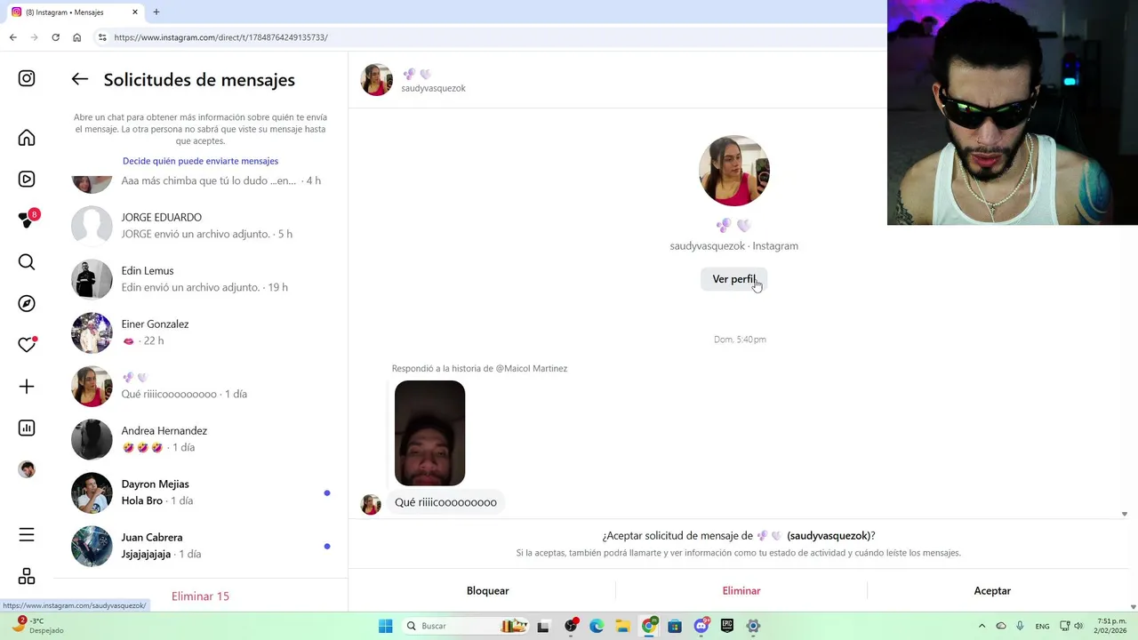Viewport: 1138px width, 640px height.
Task: Open File Explorer from taskbar
Action: click(x=622, y=626)
